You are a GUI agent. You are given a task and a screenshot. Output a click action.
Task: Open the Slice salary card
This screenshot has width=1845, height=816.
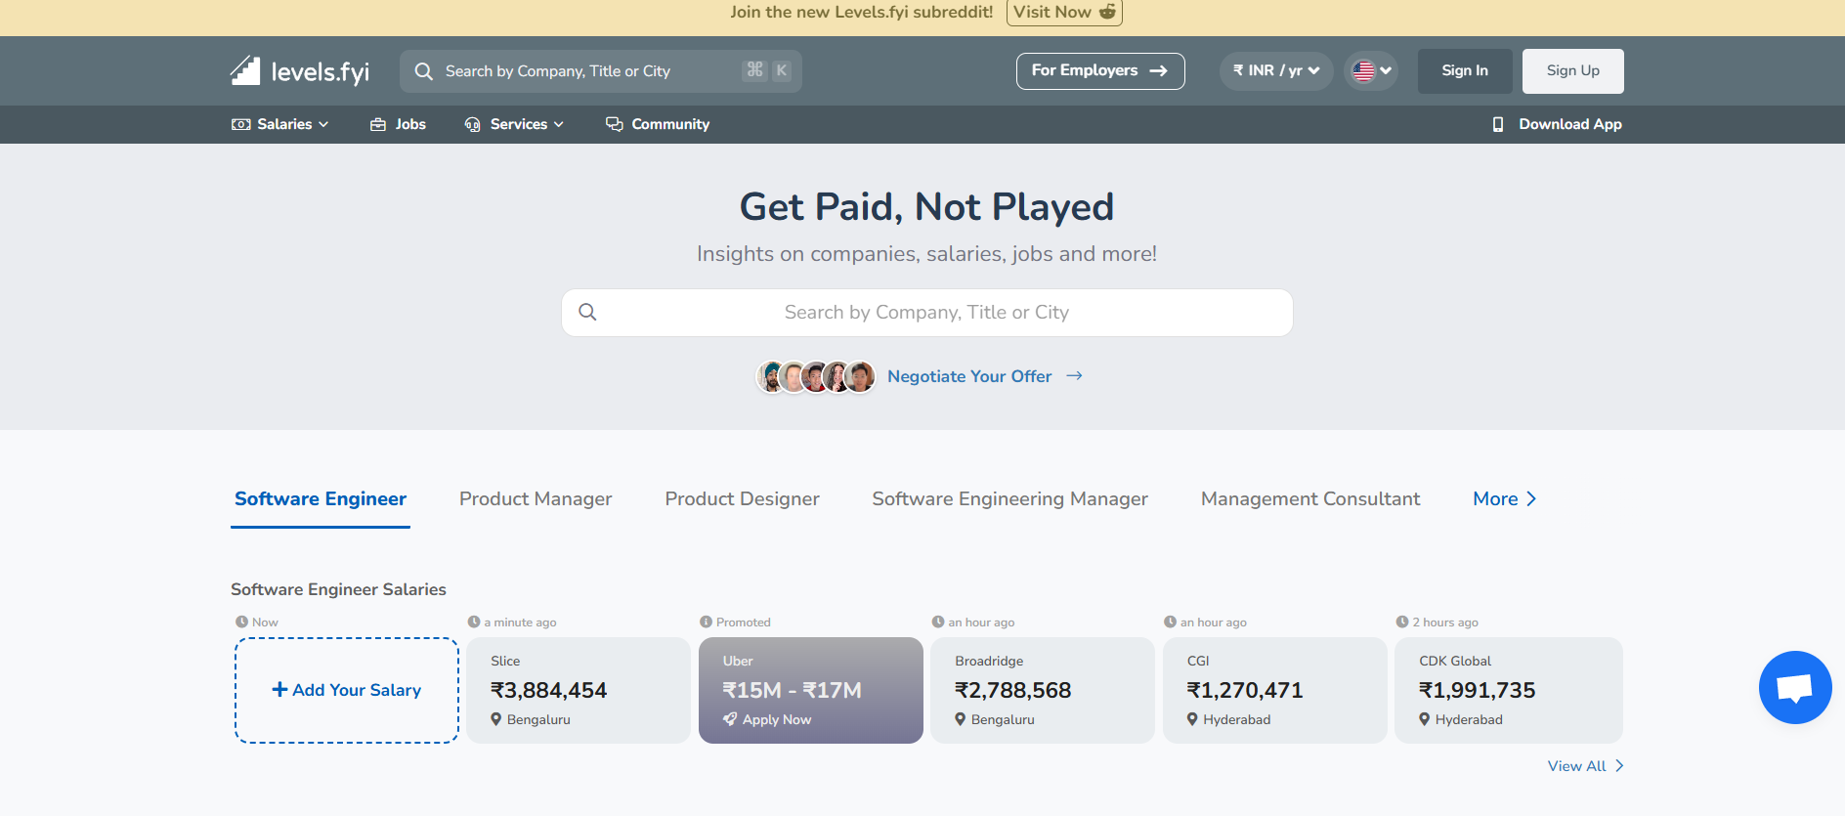pyautogui.click(x=579, y=690)
